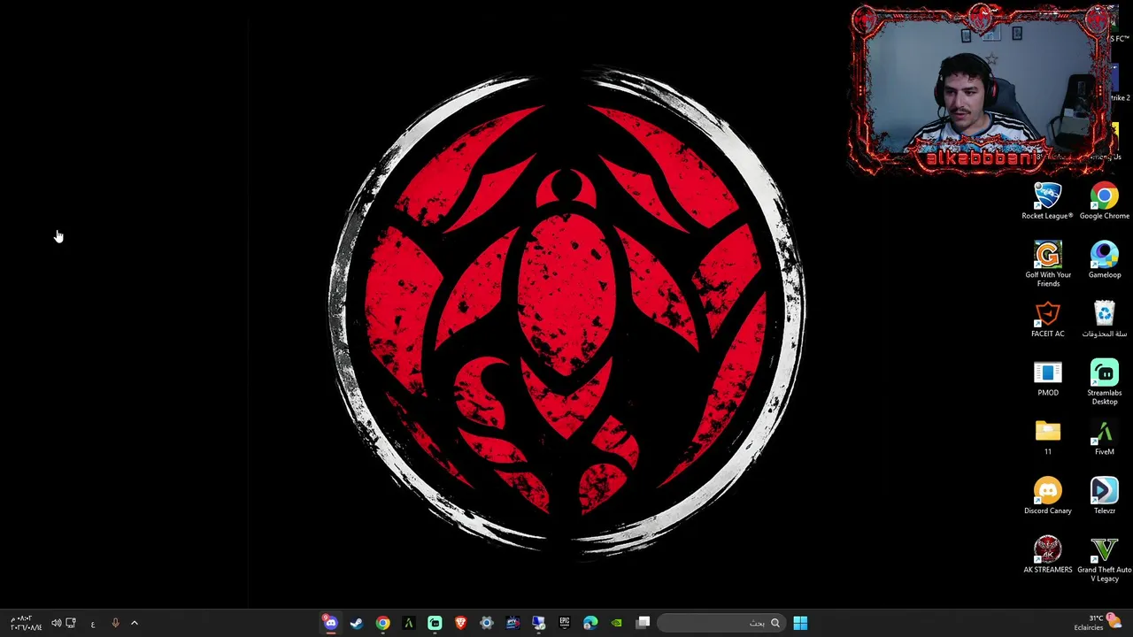Open Streamlabs in the taskbar
The width and height of the screenshot is (1133, 637).
[435, 623]
